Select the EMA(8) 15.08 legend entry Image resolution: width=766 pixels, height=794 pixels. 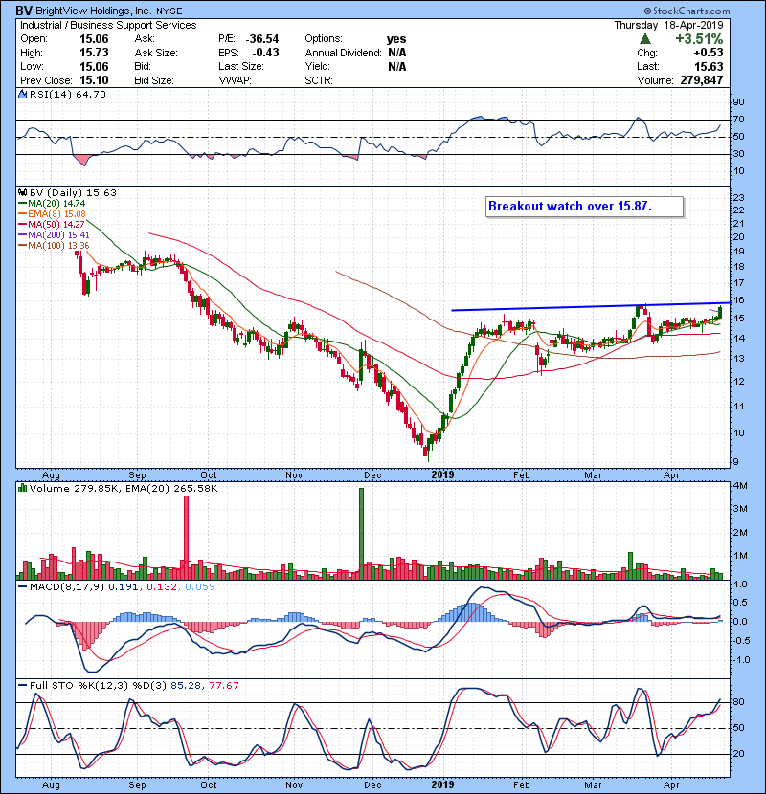tap(53, 213)
